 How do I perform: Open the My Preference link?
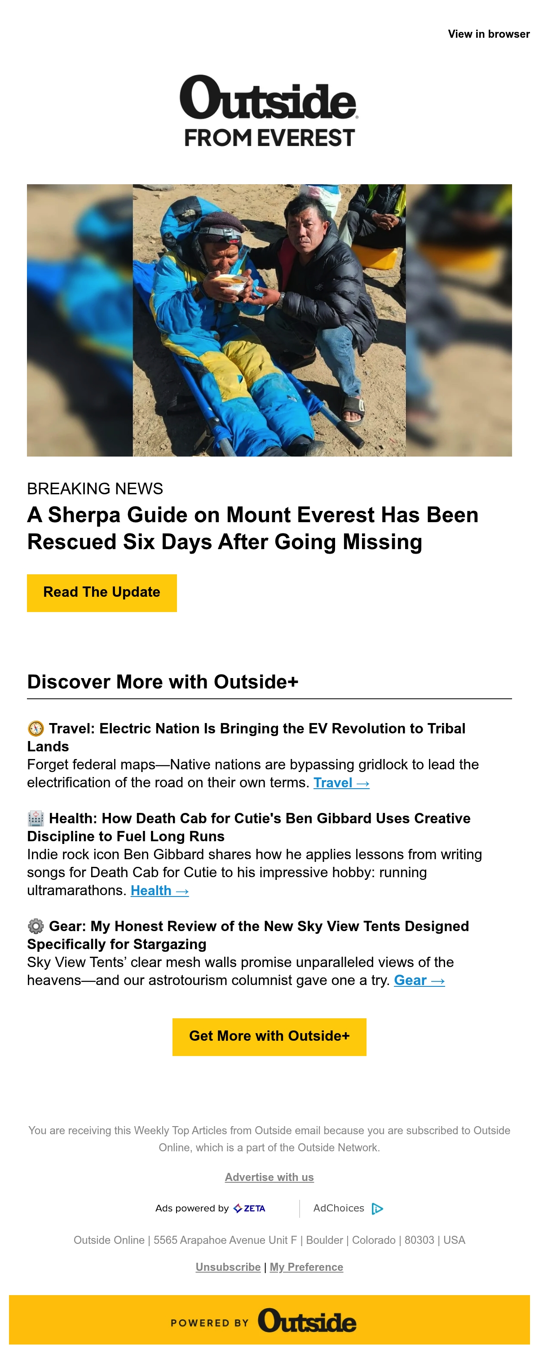tap(306, 1267)
